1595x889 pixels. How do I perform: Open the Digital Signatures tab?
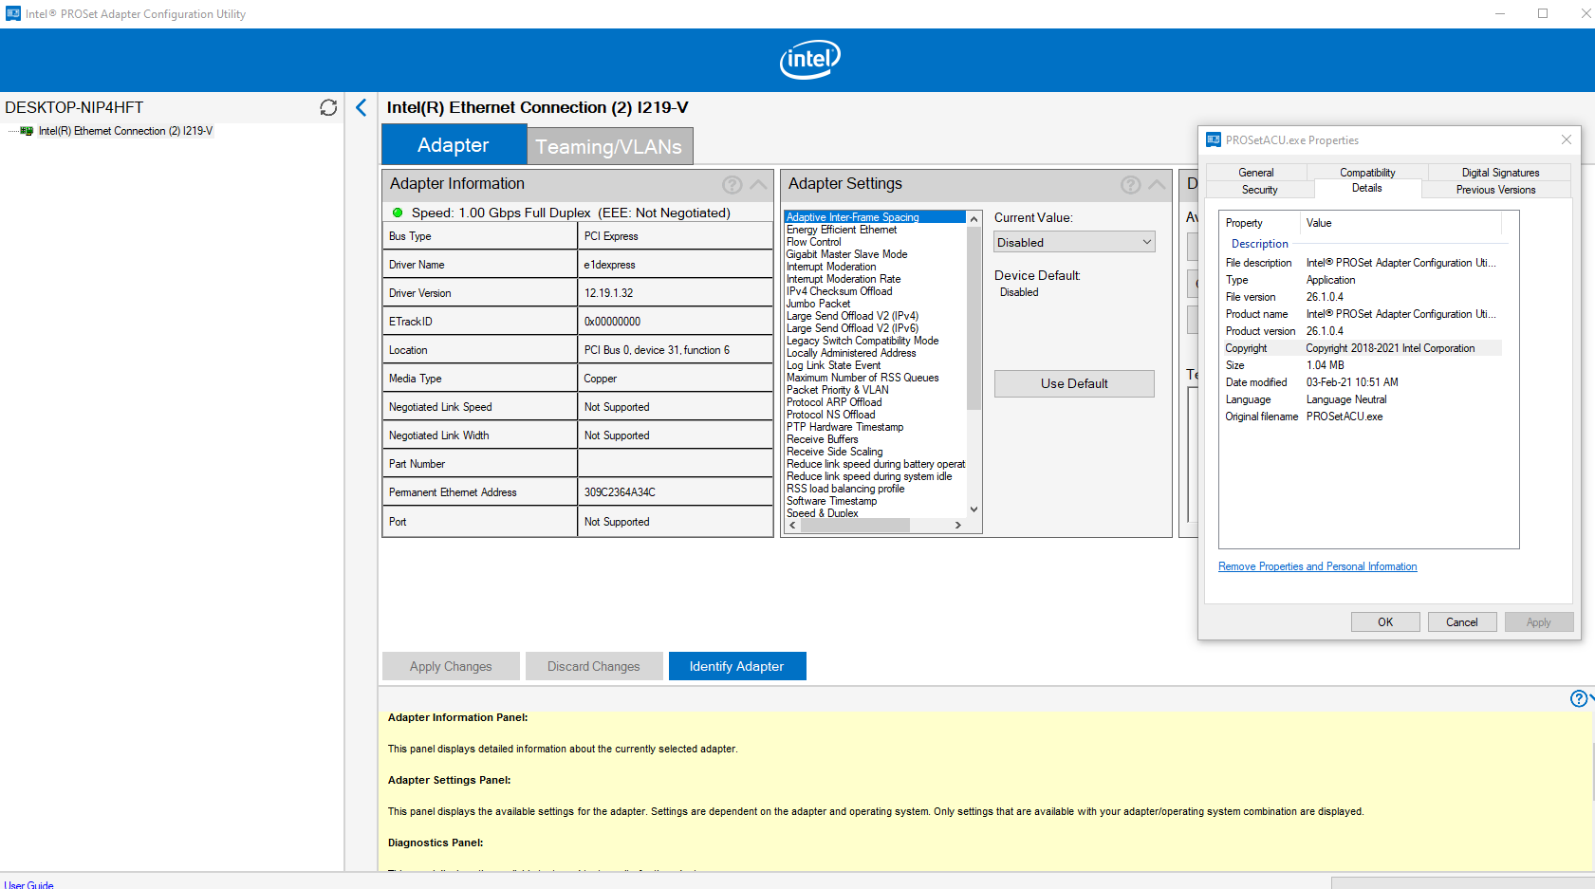(x=1498, y=172)
